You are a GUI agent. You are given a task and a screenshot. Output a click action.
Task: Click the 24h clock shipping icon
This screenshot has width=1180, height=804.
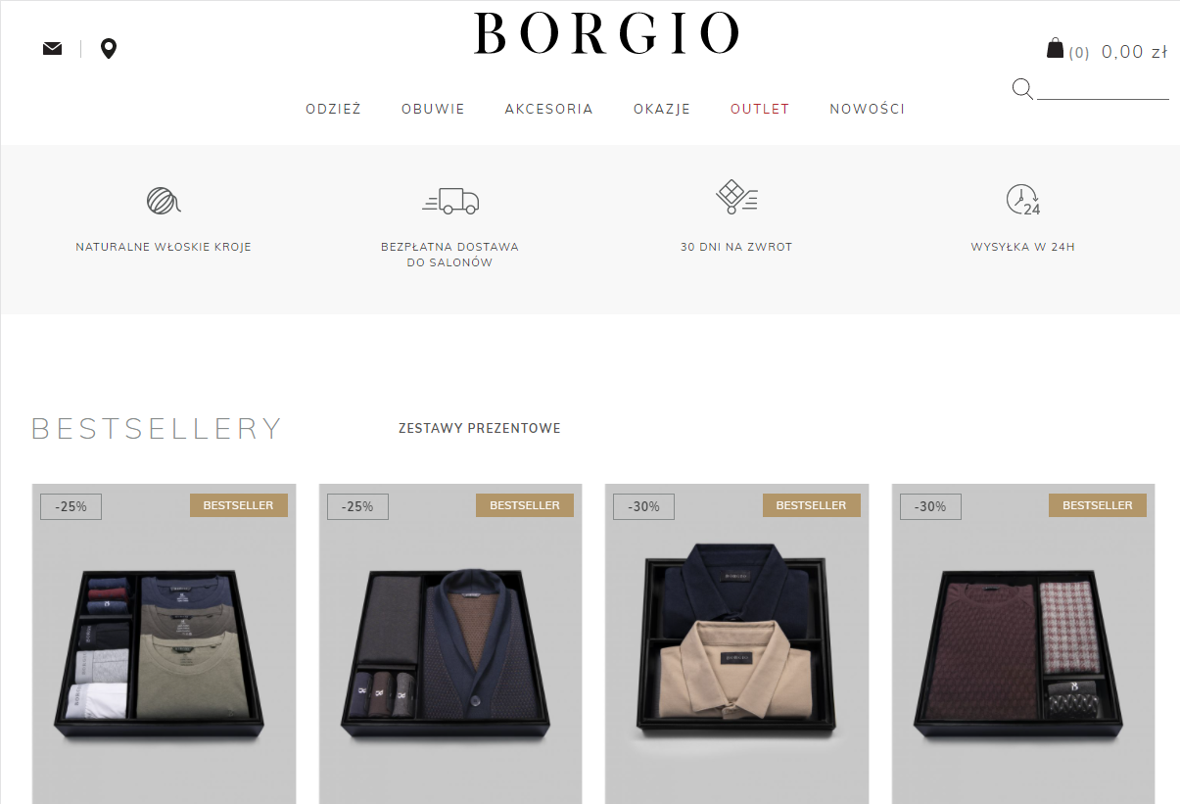click(1023, 200)
